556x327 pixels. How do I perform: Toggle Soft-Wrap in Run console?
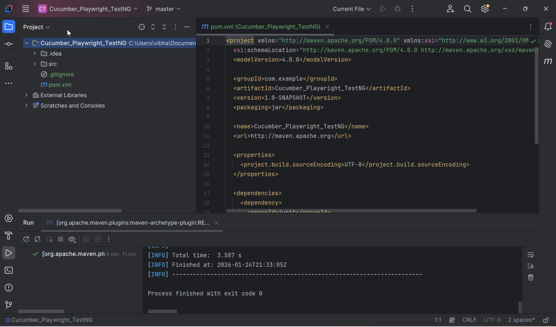531,255
